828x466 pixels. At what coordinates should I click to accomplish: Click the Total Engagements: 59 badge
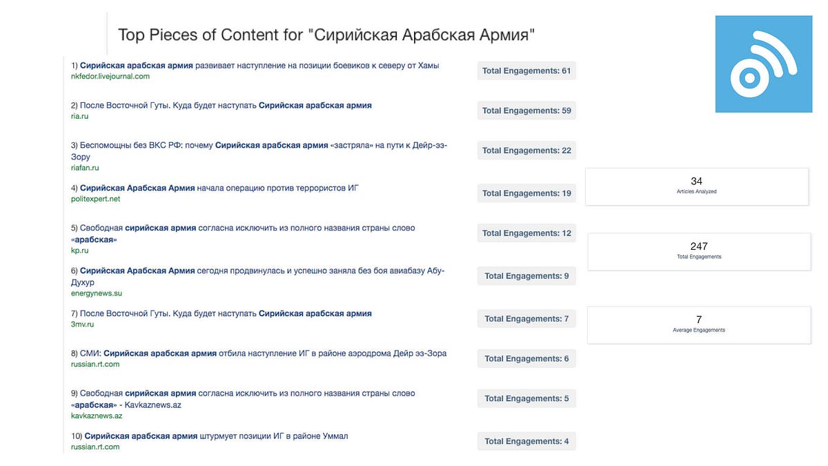526,110
